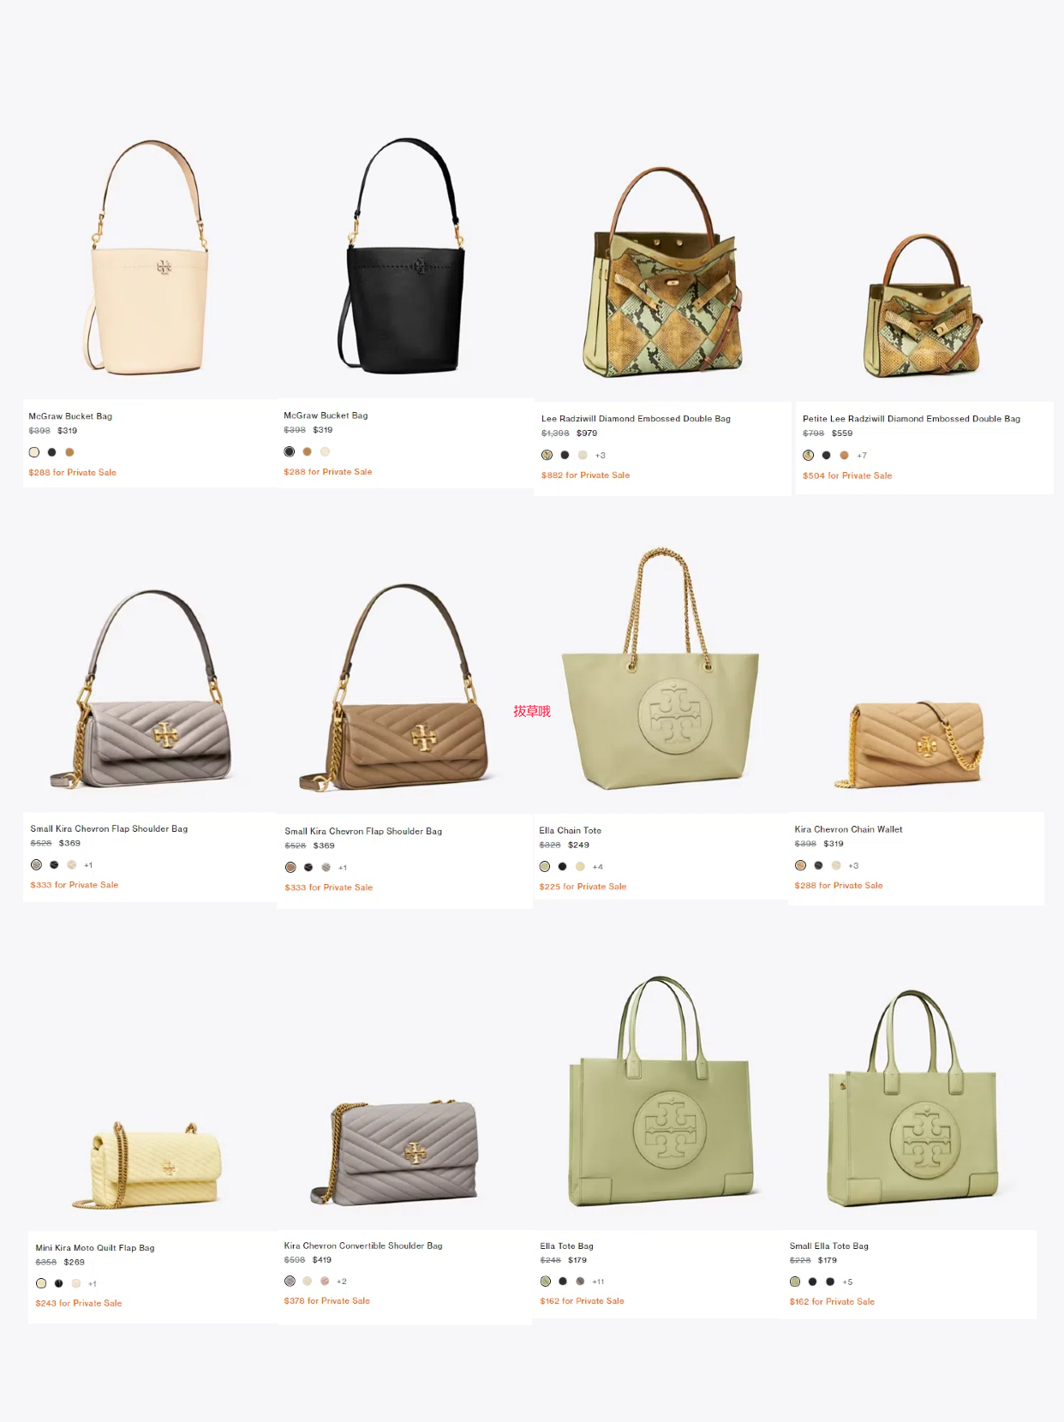Show +7 more colors for Petite Lee Radziwill
The image size is (1064, 1422).
[862, 456]
